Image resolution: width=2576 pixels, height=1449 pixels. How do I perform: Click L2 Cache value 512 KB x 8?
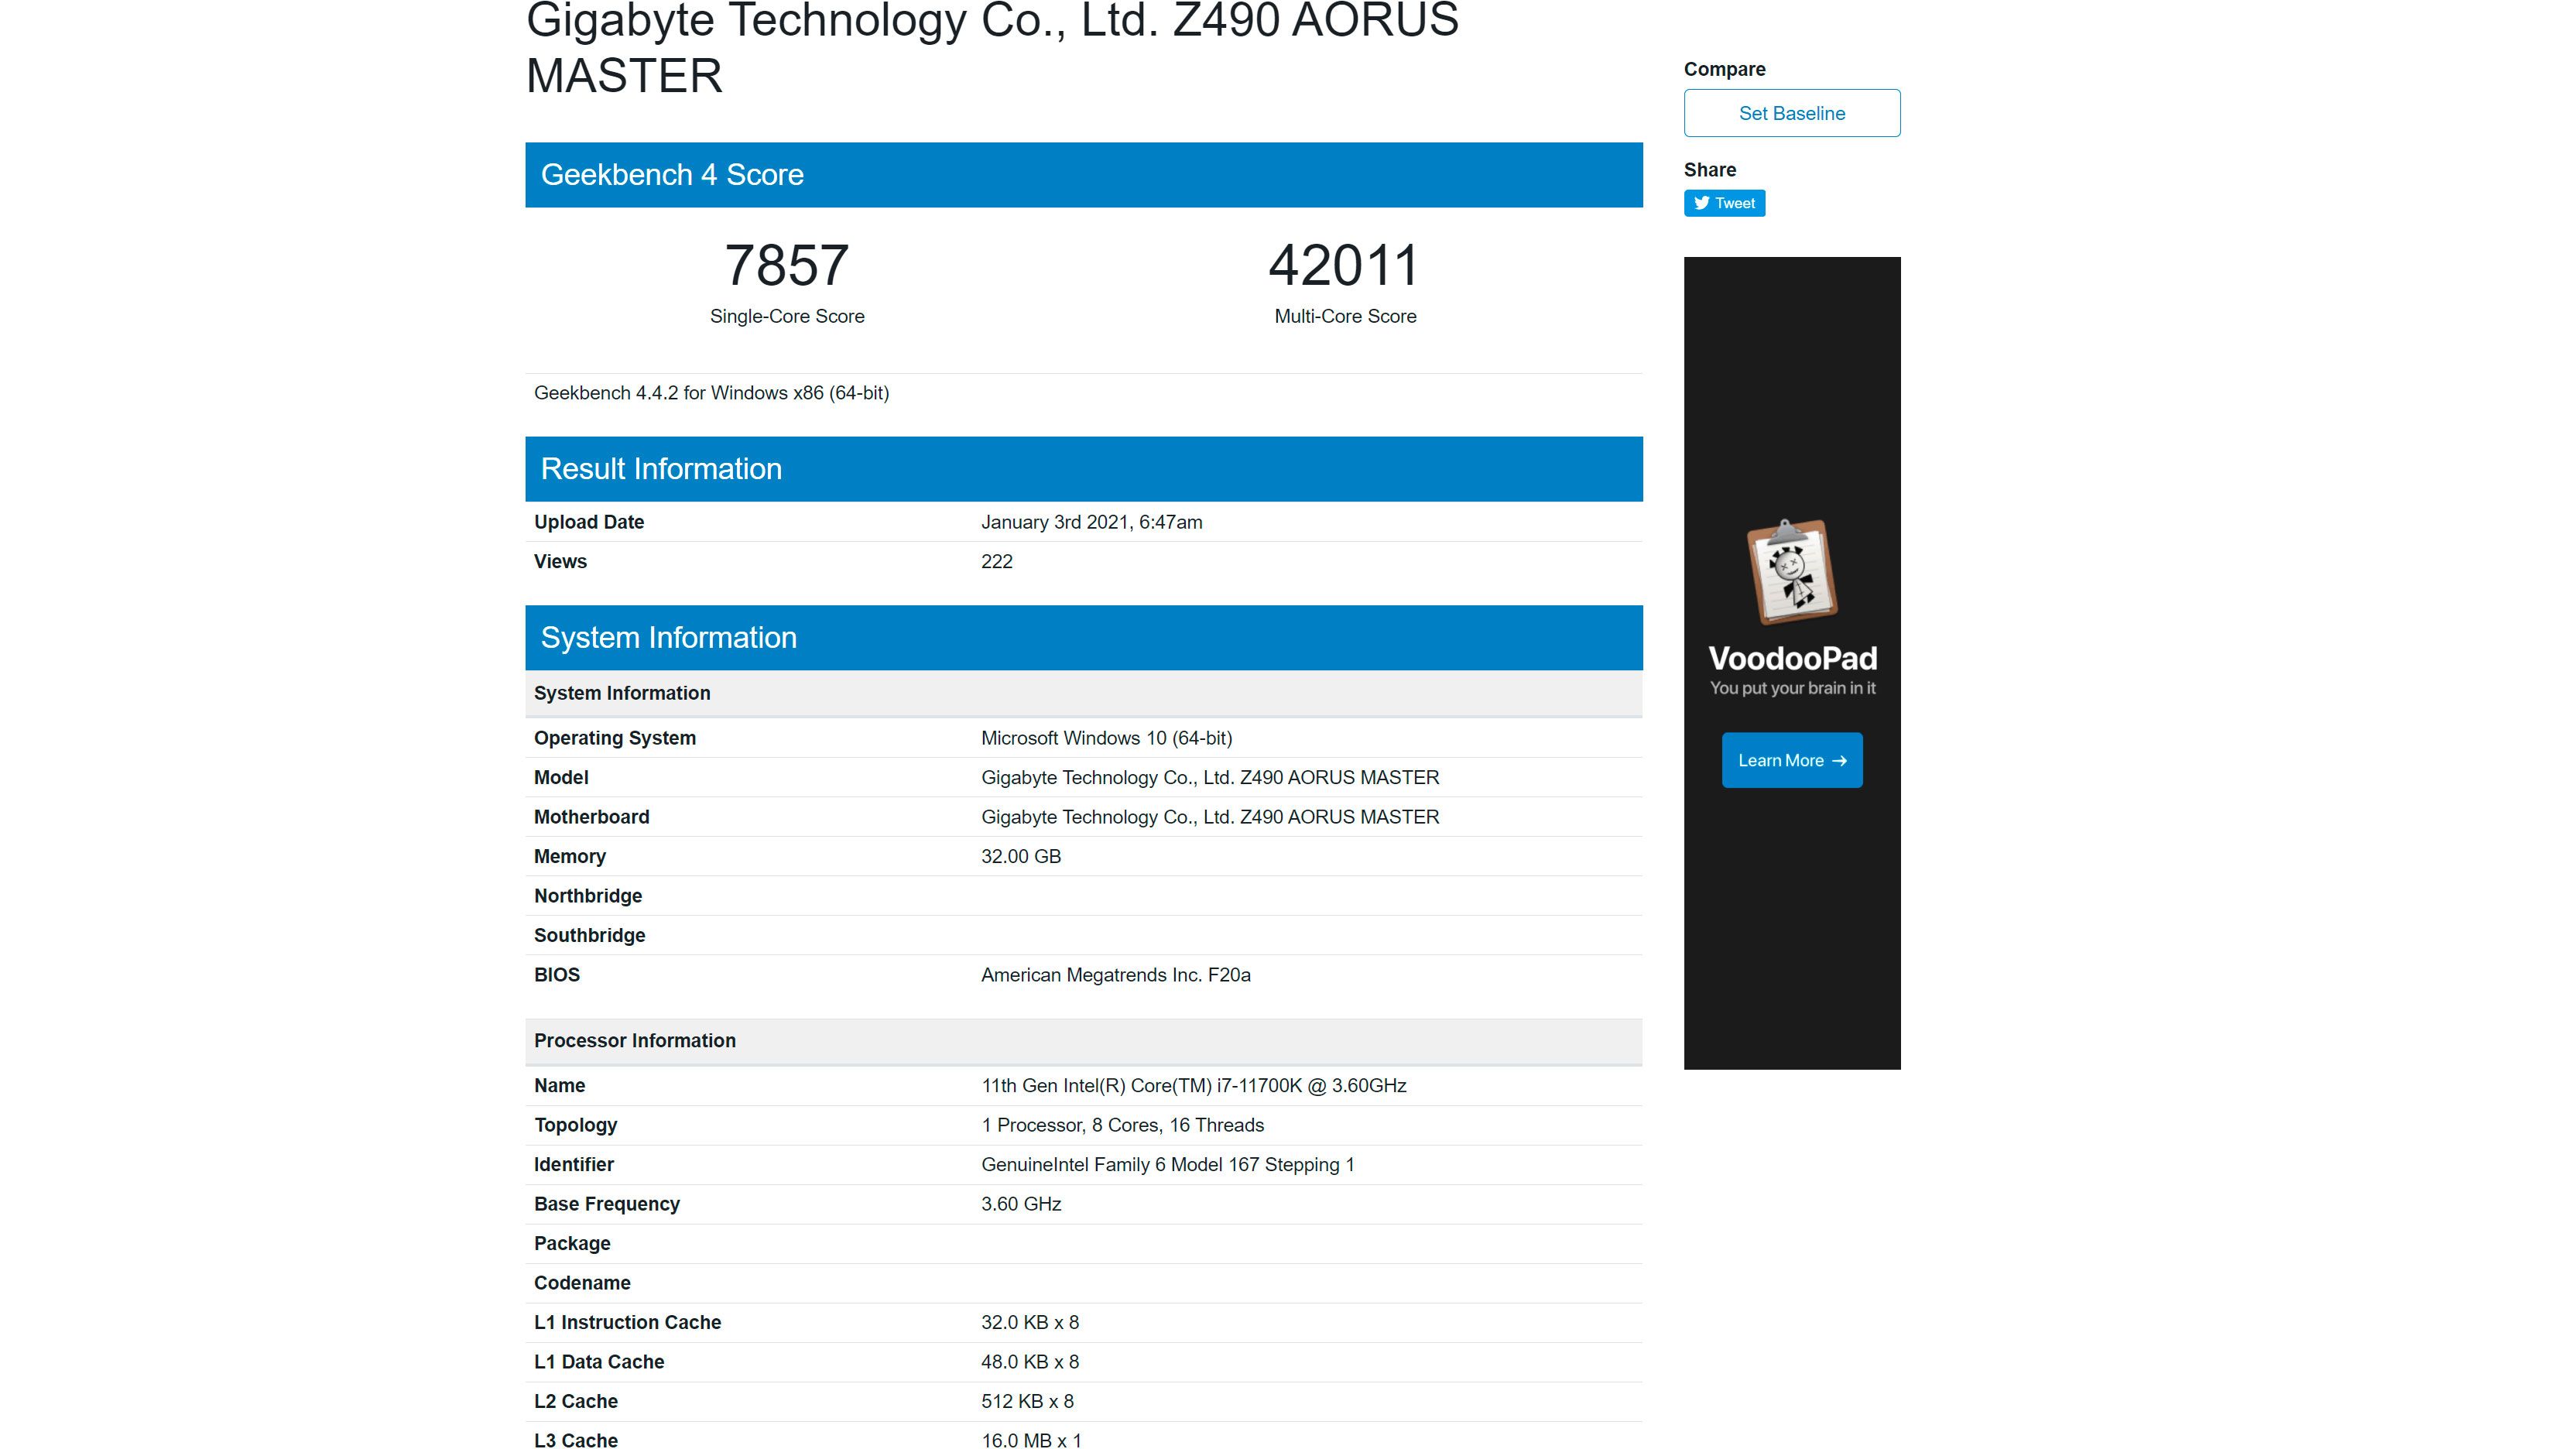tap(1027, 1402)
